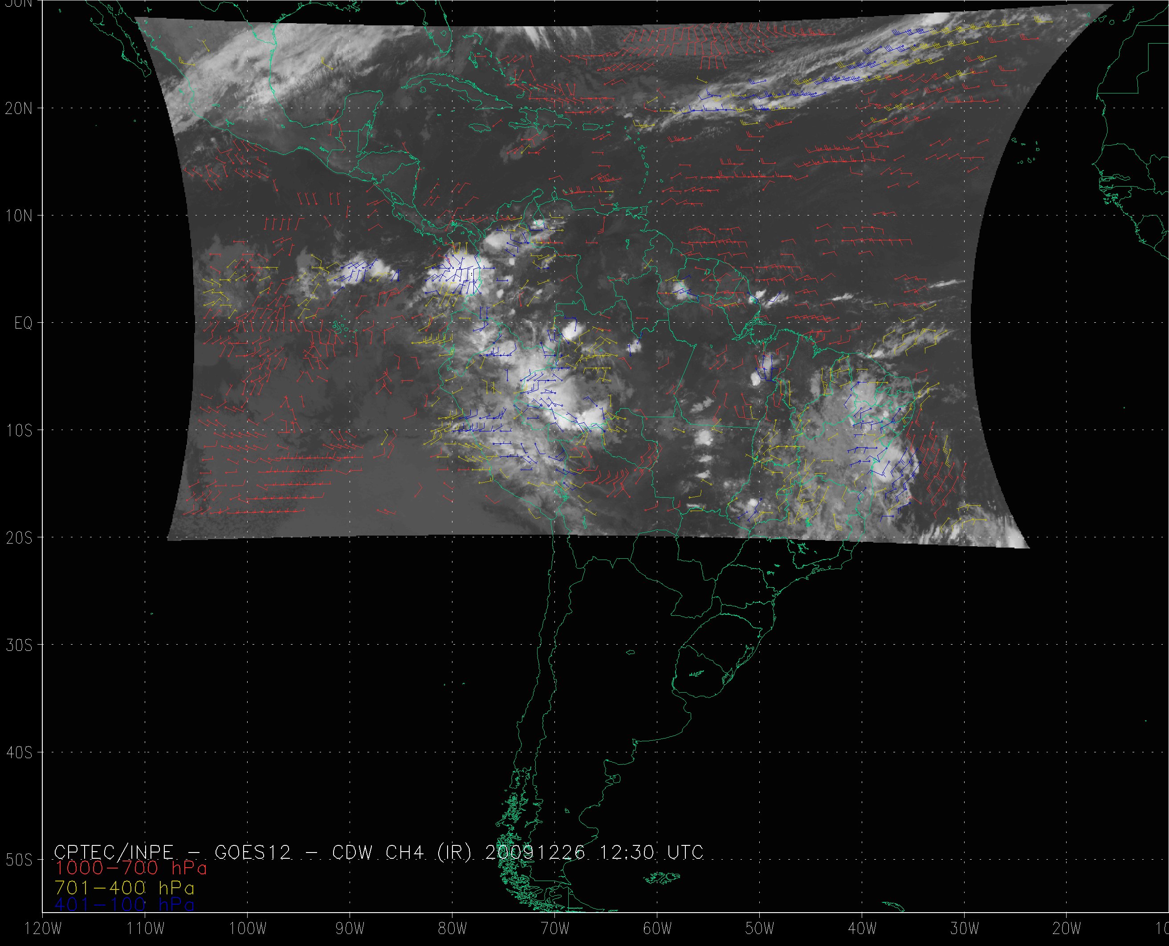Click the yellow 701-400 hPa legend entry
This screenshot has width=1169, height=946.
(124, 887)
